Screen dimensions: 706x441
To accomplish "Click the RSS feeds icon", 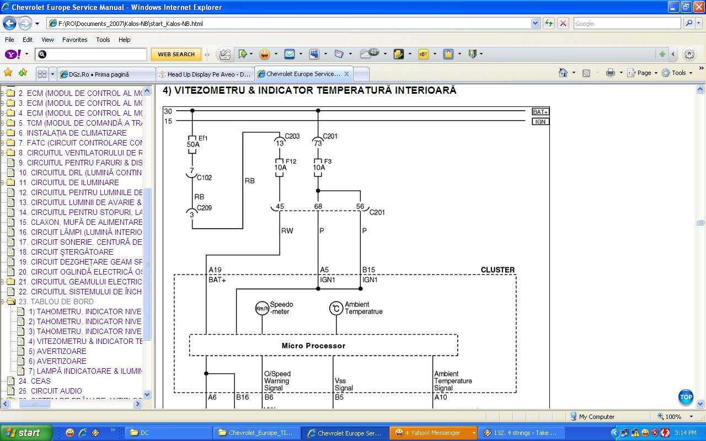I will (586, 73).
